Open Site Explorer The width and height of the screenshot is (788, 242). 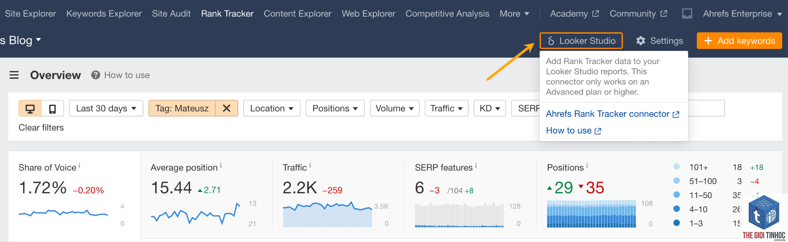pyautogui.click(x=30, y=13)
